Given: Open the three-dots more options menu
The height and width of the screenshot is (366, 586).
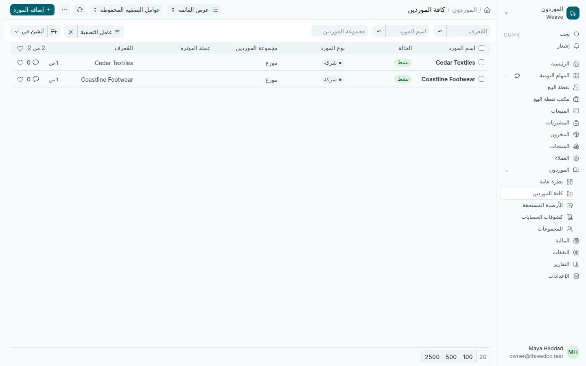Looking at the screenshot, I should pos(64,10).
